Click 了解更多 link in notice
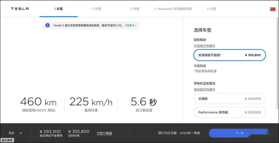279x143 pixels. click(x=130, y=25)
